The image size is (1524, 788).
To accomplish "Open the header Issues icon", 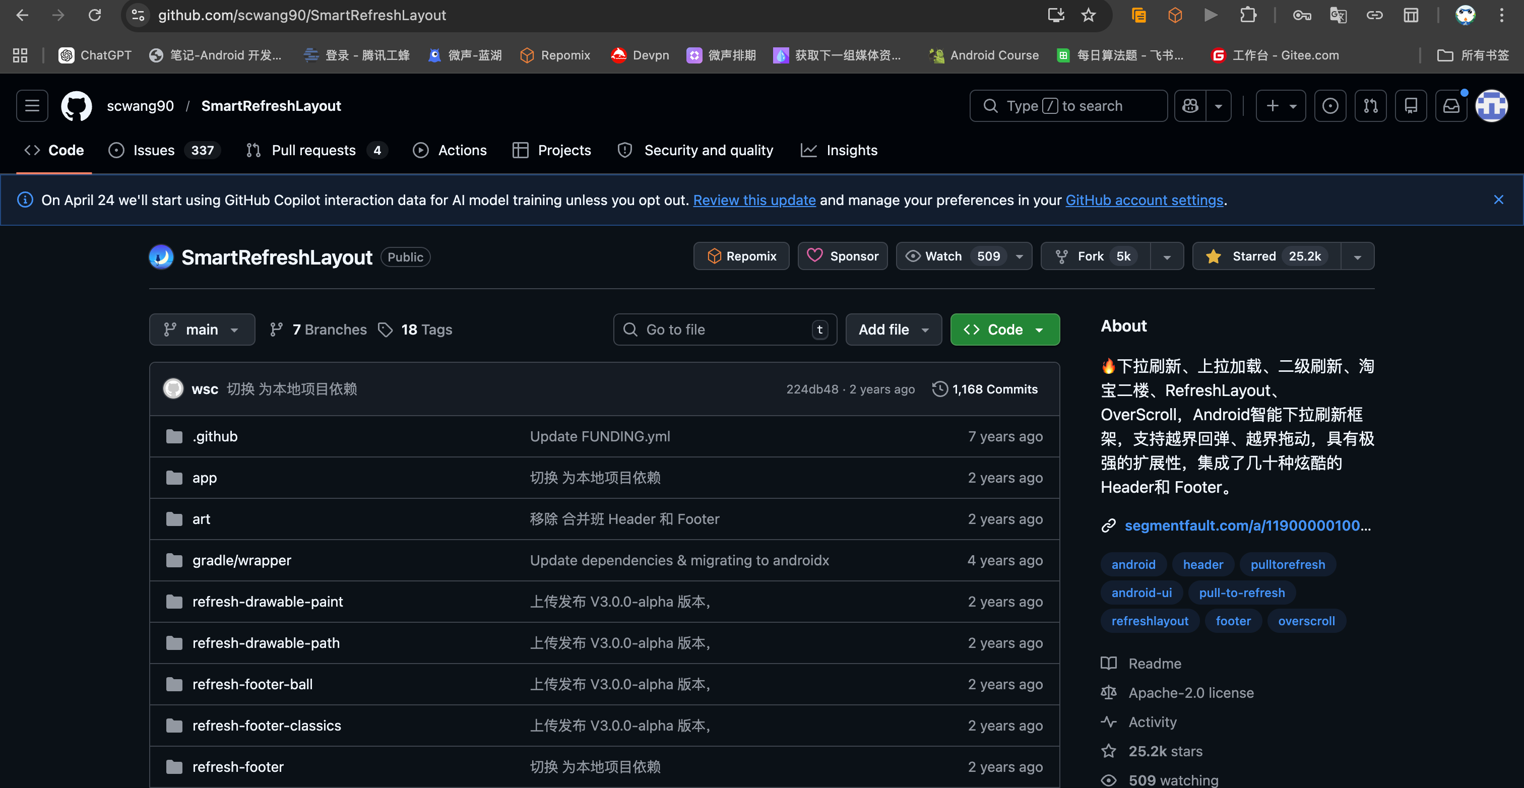I will click(1330, 106).
